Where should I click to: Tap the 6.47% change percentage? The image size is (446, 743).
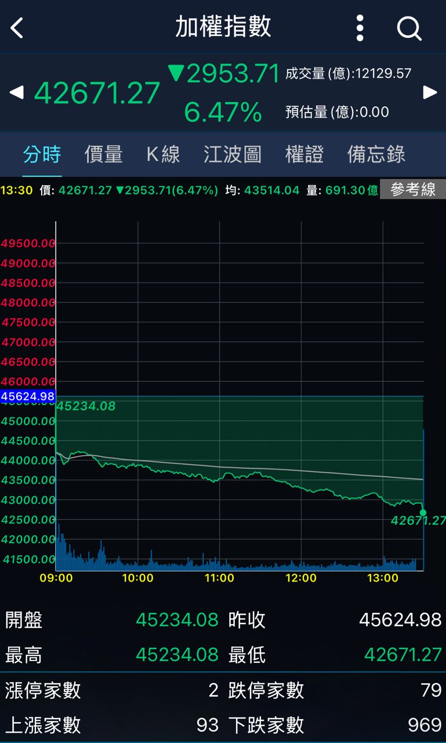(223, 112)
